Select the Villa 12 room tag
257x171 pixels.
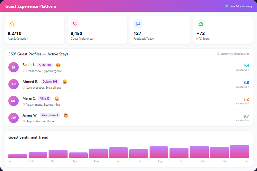point(45,98)
